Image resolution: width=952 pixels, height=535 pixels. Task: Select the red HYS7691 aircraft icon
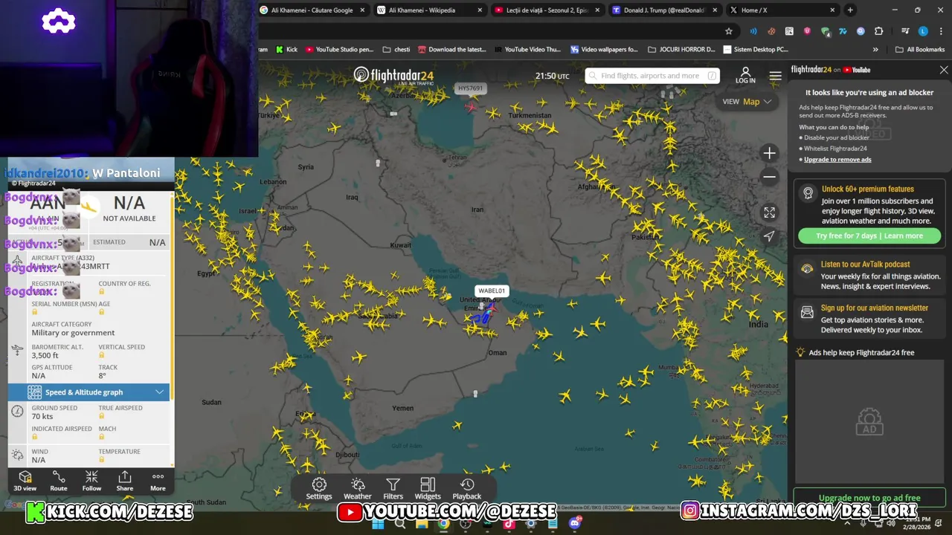470,106
